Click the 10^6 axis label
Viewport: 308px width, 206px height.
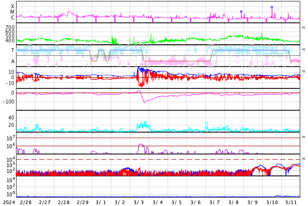(11, 146)
